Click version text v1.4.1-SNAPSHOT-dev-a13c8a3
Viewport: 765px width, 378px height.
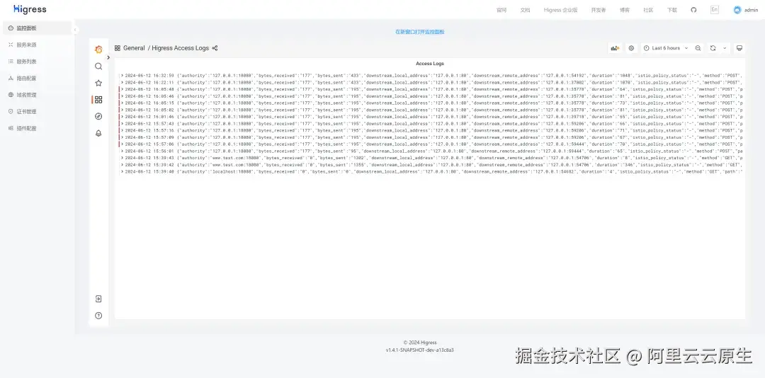(x=419, y=350)
